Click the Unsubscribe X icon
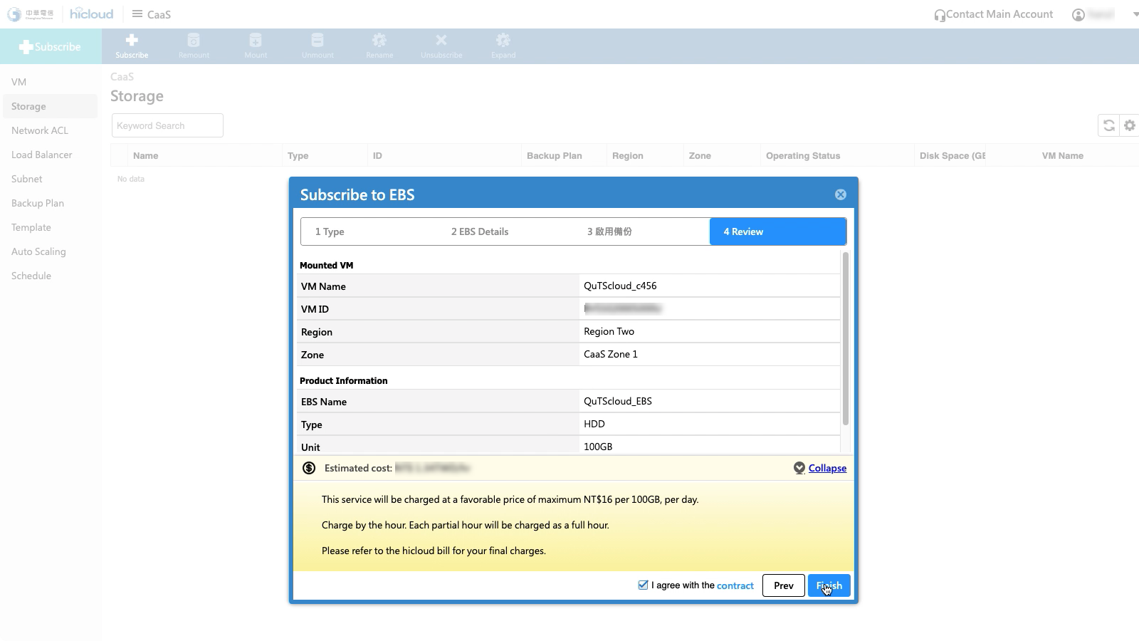Image resolution: width=1139 pixels, height=641 pixels. click(441, 41)
